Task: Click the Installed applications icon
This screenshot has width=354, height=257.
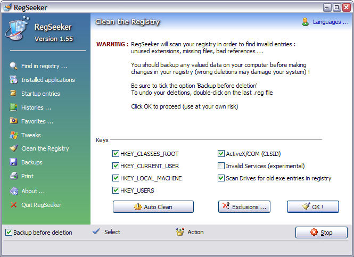Action: pyautogui.click(x=13, y=80)
